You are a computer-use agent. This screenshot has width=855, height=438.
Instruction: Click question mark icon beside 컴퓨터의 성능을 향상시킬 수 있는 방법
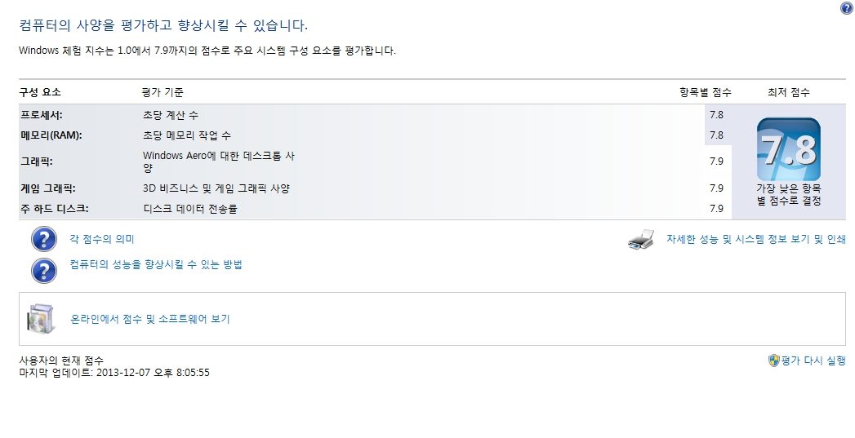pyautogui.click(x=44, y=270)
